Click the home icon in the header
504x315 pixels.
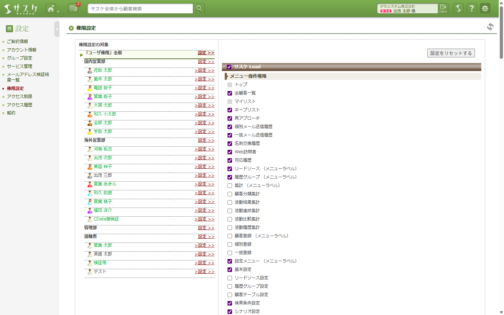click(51, 8)
